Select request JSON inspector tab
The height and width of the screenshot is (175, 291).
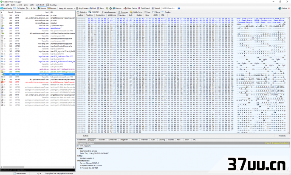(x=155, y=15)
